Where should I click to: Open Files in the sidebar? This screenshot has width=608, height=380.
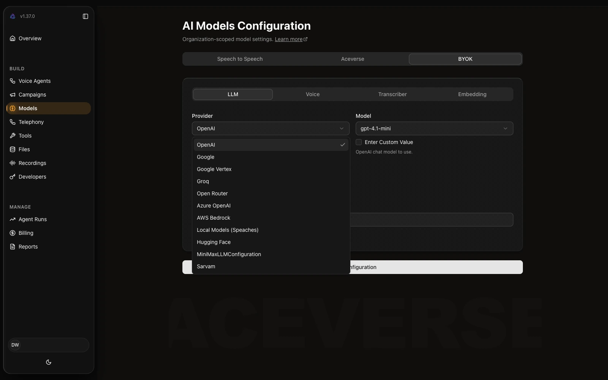tap(49, 149)
